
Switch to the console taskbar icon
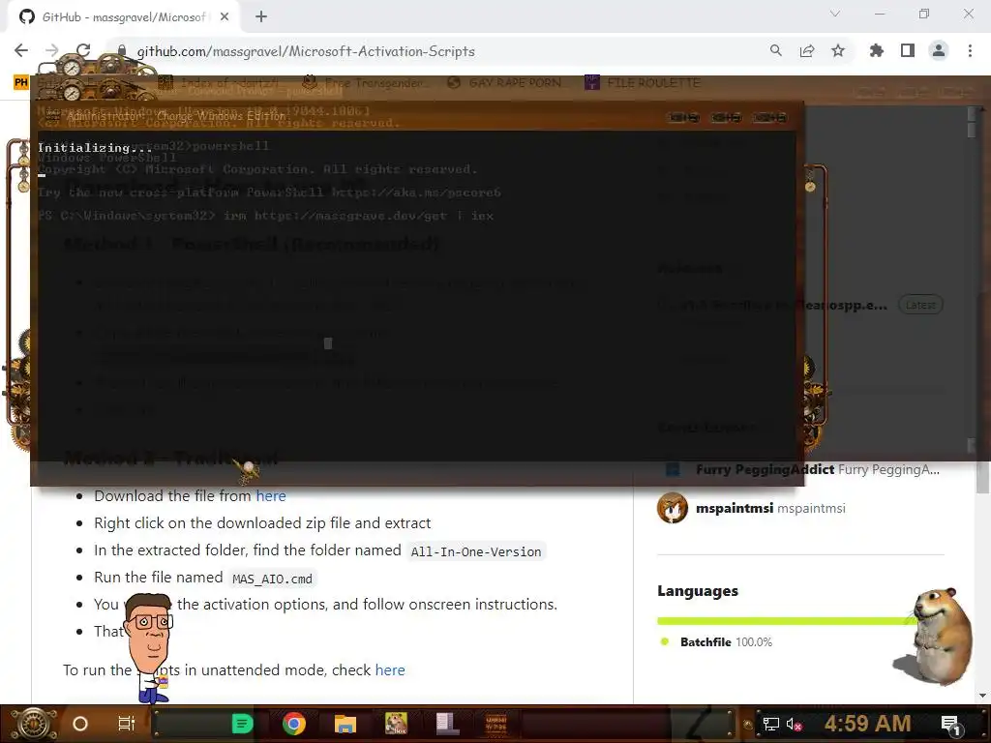point(496,724)
